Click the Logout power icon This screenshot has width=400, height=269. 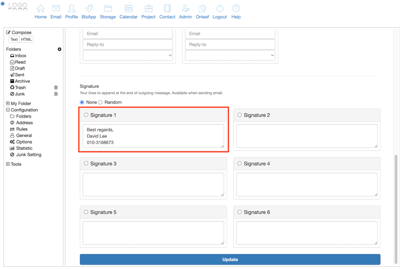tap(220, 9)
